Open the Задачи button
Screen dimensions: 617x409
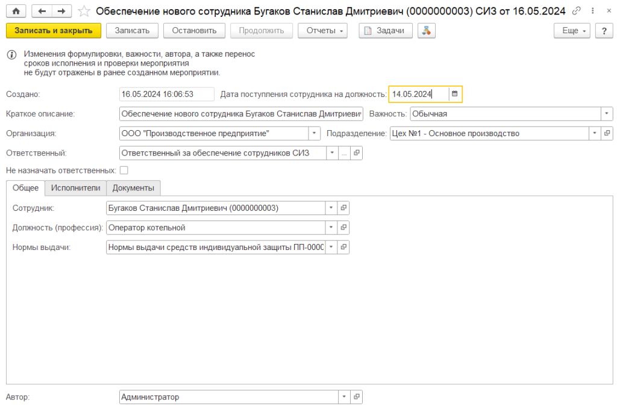386,31
